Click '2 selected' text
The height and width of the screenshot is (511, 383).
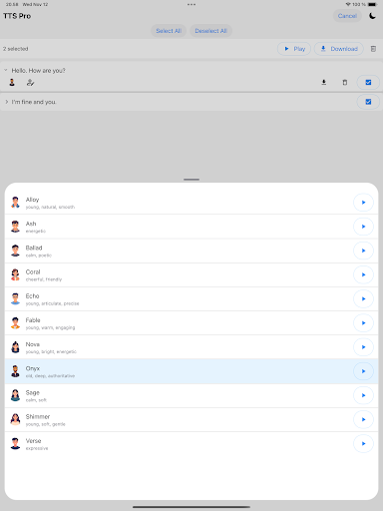click(x=16, y=49)
